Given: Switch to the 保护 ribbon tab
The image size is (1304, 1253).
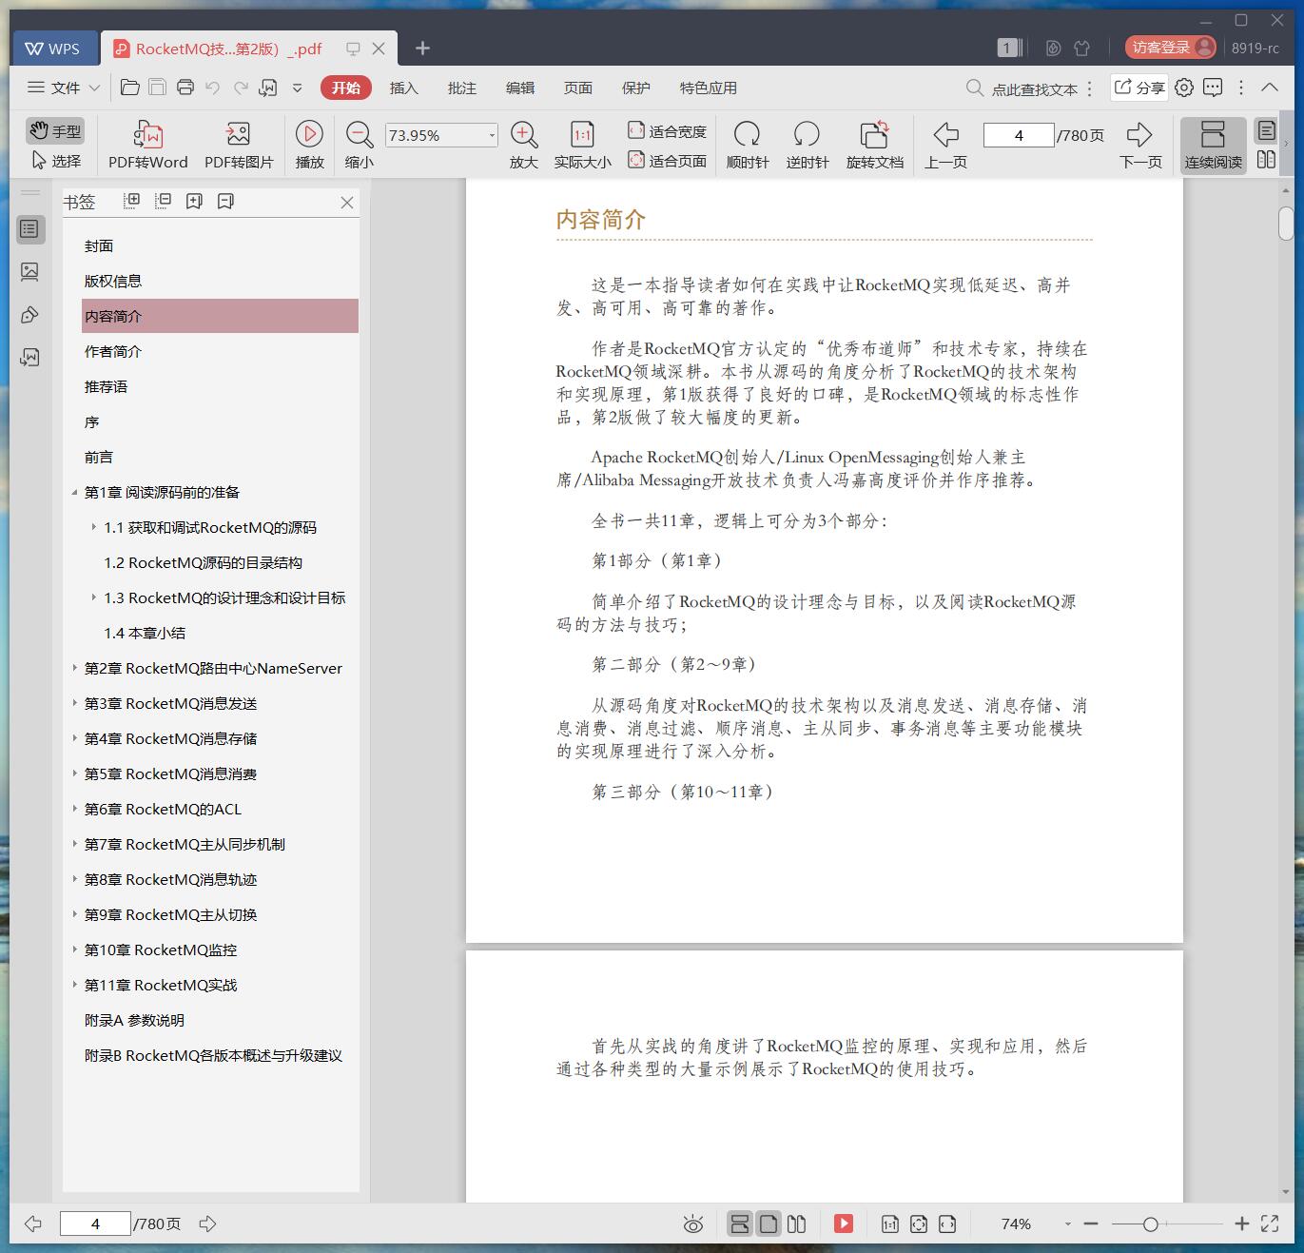Looking at the screenshot, I should [635, 88].
